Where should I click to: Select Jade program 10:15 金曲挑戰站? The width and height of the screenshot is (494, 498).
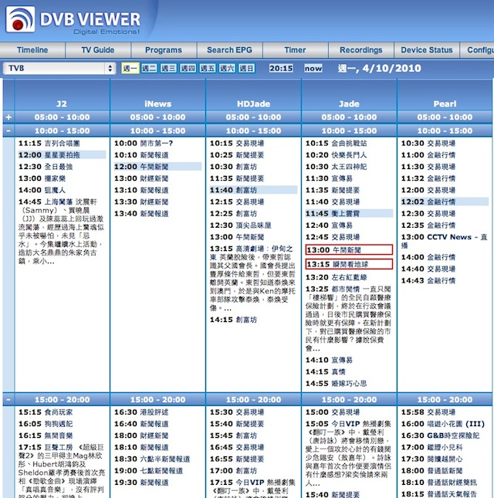337,144
